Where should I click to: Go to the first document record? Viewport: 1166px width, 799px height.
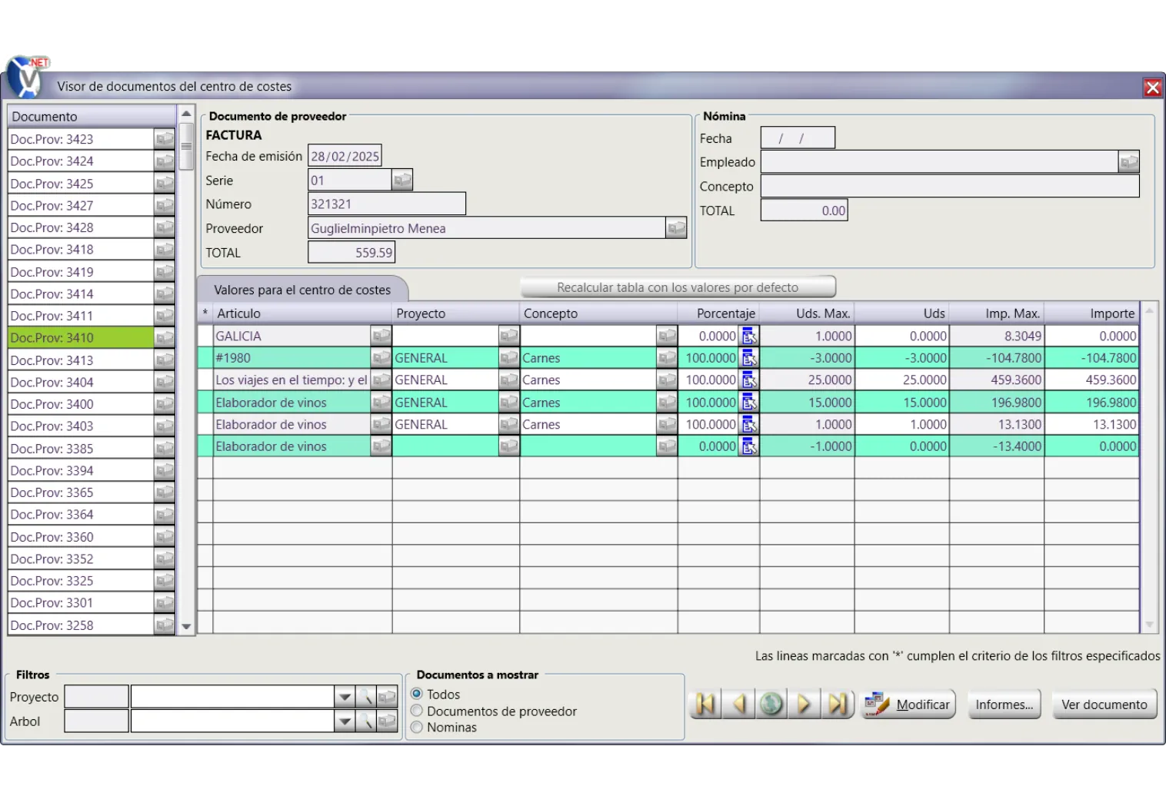[705, 705]
